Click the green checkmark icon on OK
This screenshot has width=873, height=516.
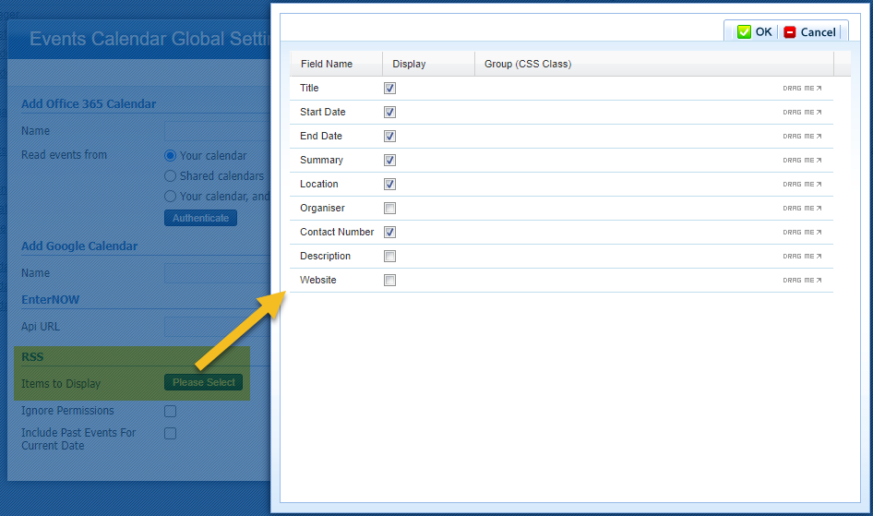pos(744,31)
